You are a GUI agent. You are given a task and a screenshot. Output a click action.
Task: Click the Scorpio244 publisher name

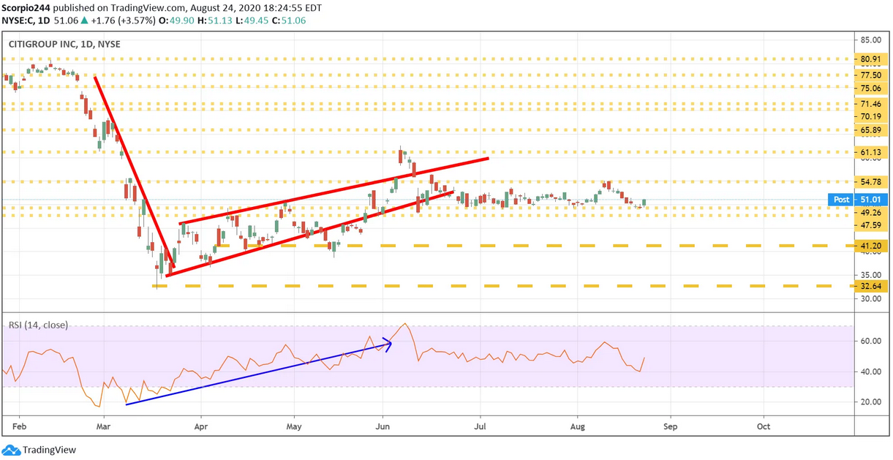click(26, 7)
